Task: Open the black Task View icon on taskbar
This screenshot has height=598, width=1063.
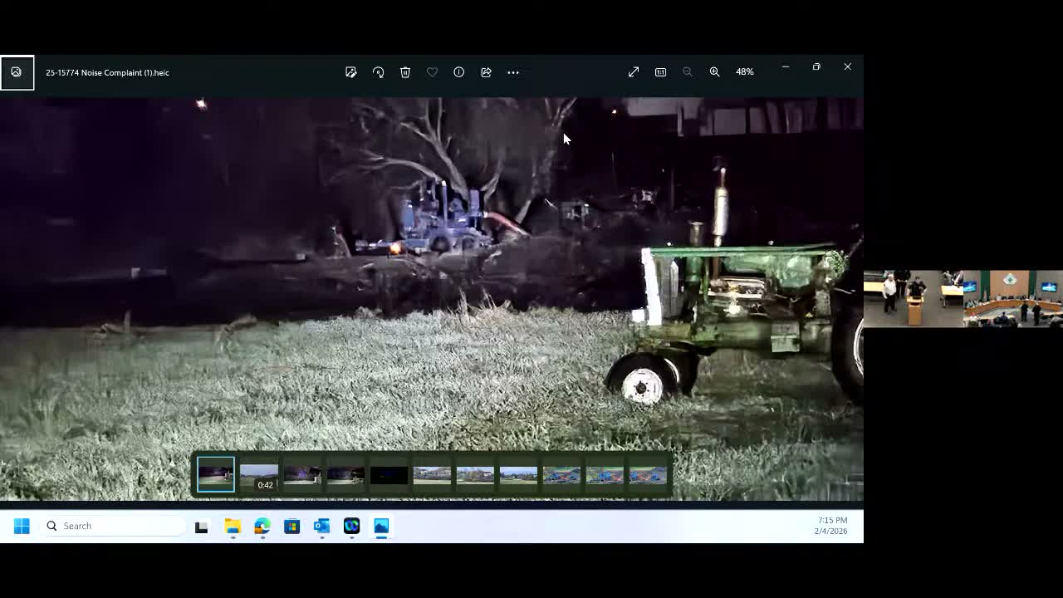Action: 201,526
